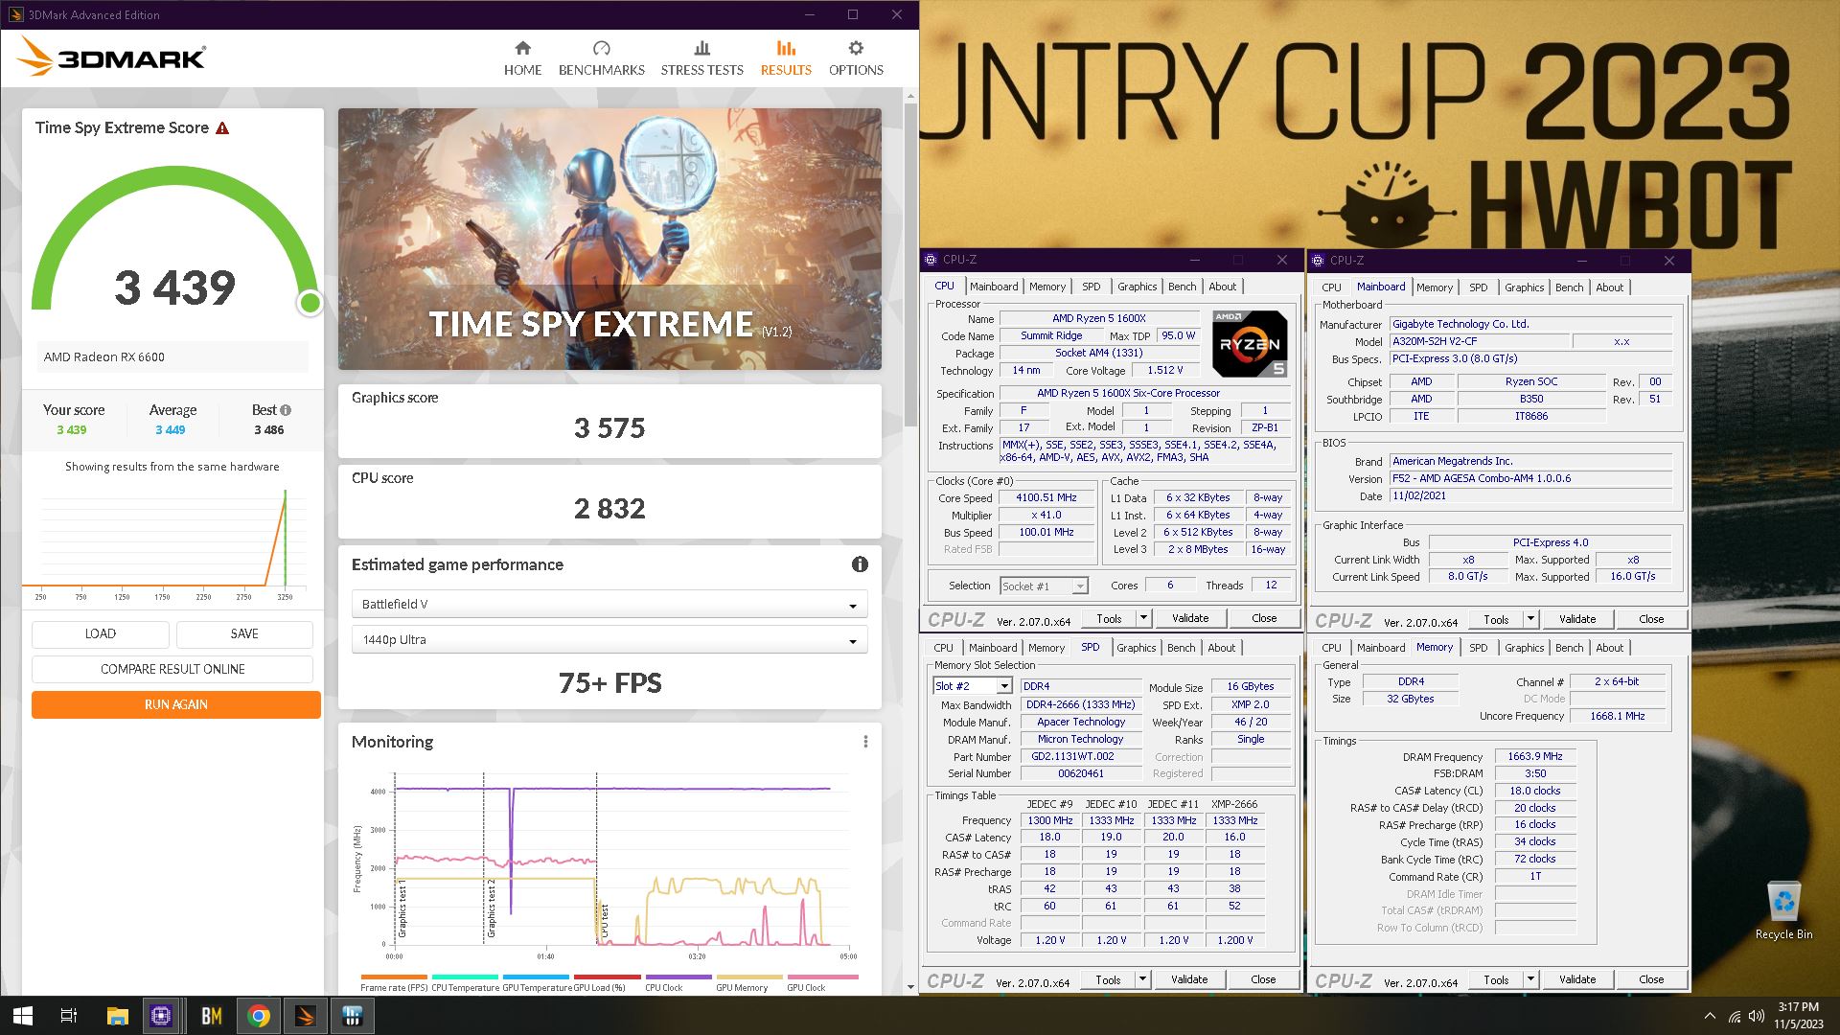Show hidden system tray icons
1840x1035 pixels.
[1710, 1016]
